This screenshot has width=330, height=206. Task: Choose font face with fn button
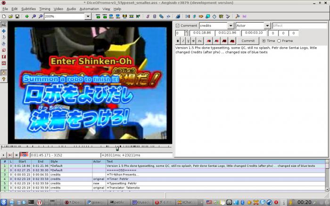tap(199, 41)
